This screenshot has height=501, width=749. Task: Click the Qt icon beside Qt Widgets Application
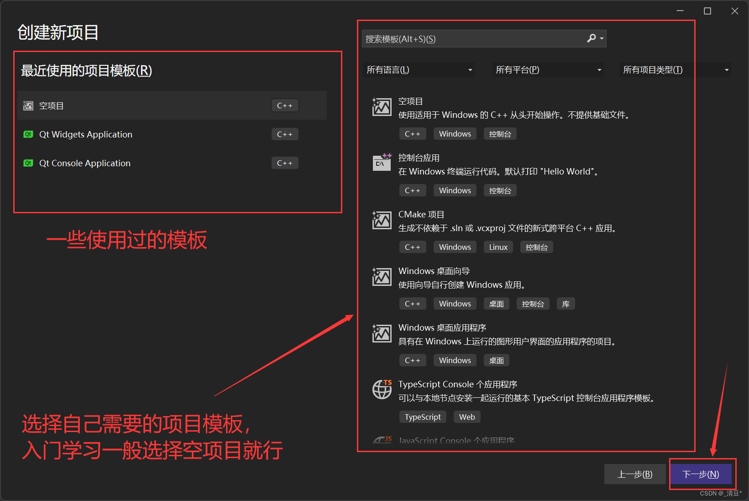pos(28,134)
